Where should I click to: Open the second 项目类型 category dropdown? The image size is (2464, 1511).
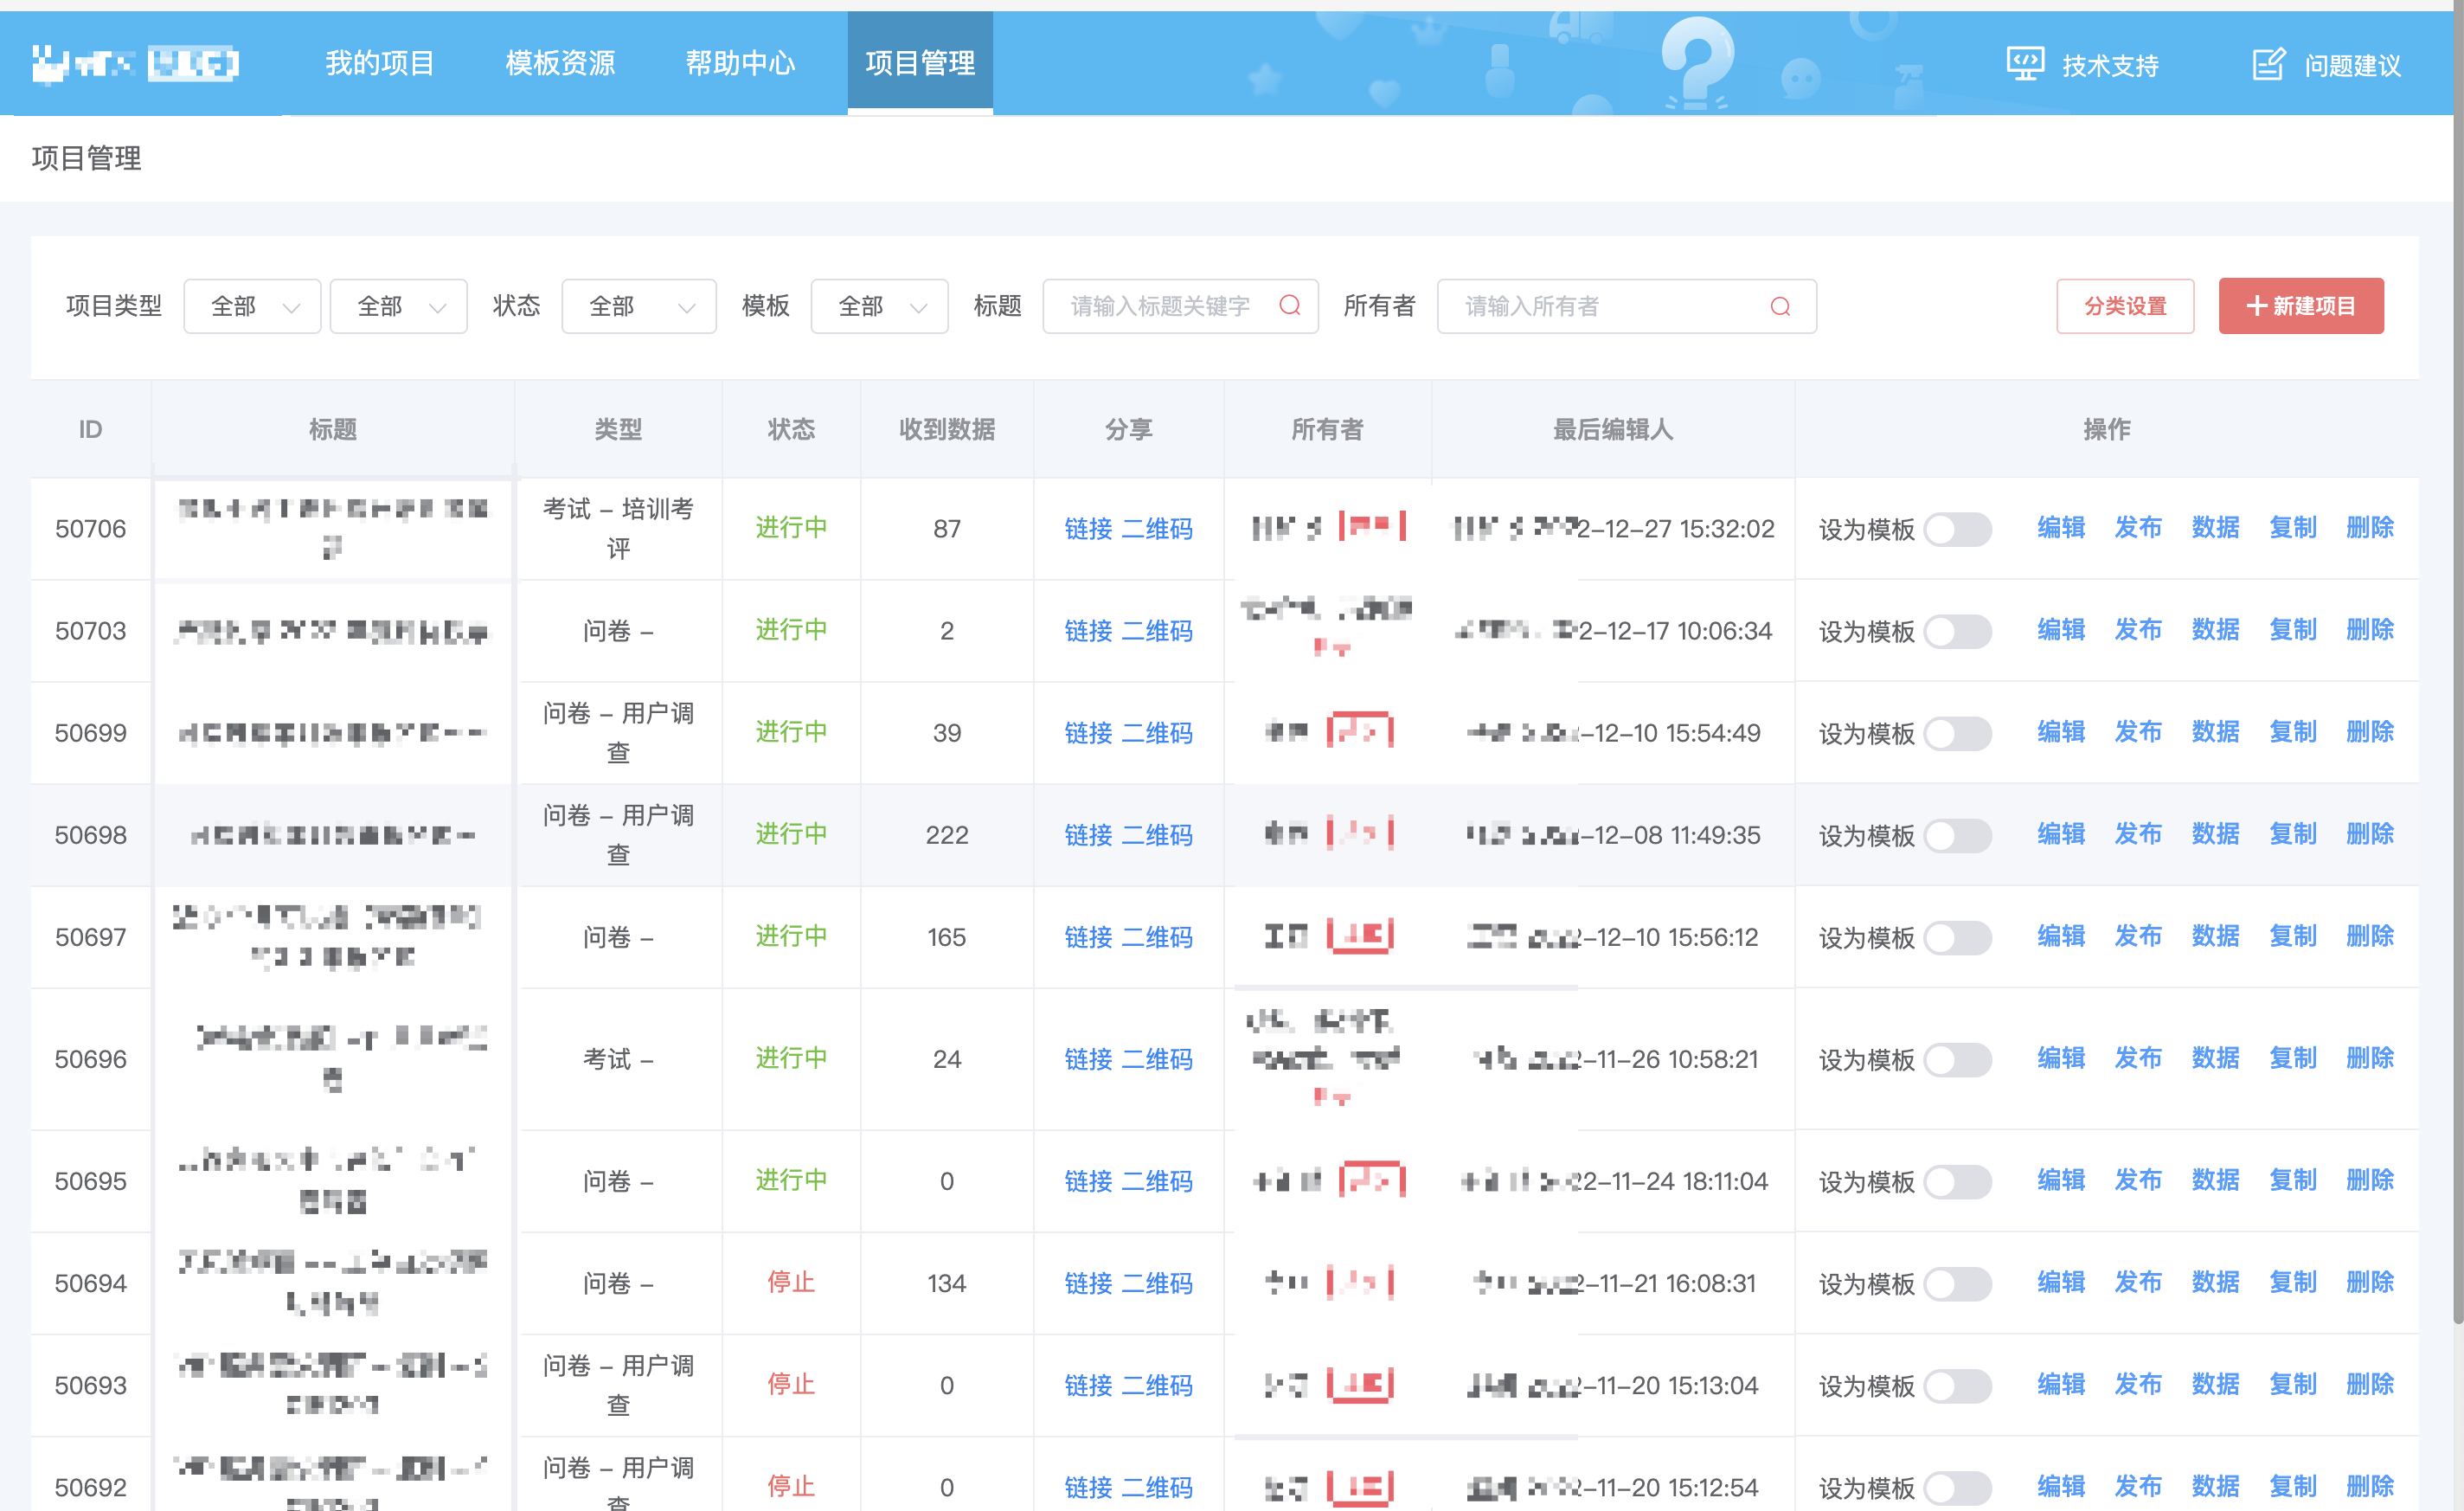pyautogui.click(x=398, y=306)
